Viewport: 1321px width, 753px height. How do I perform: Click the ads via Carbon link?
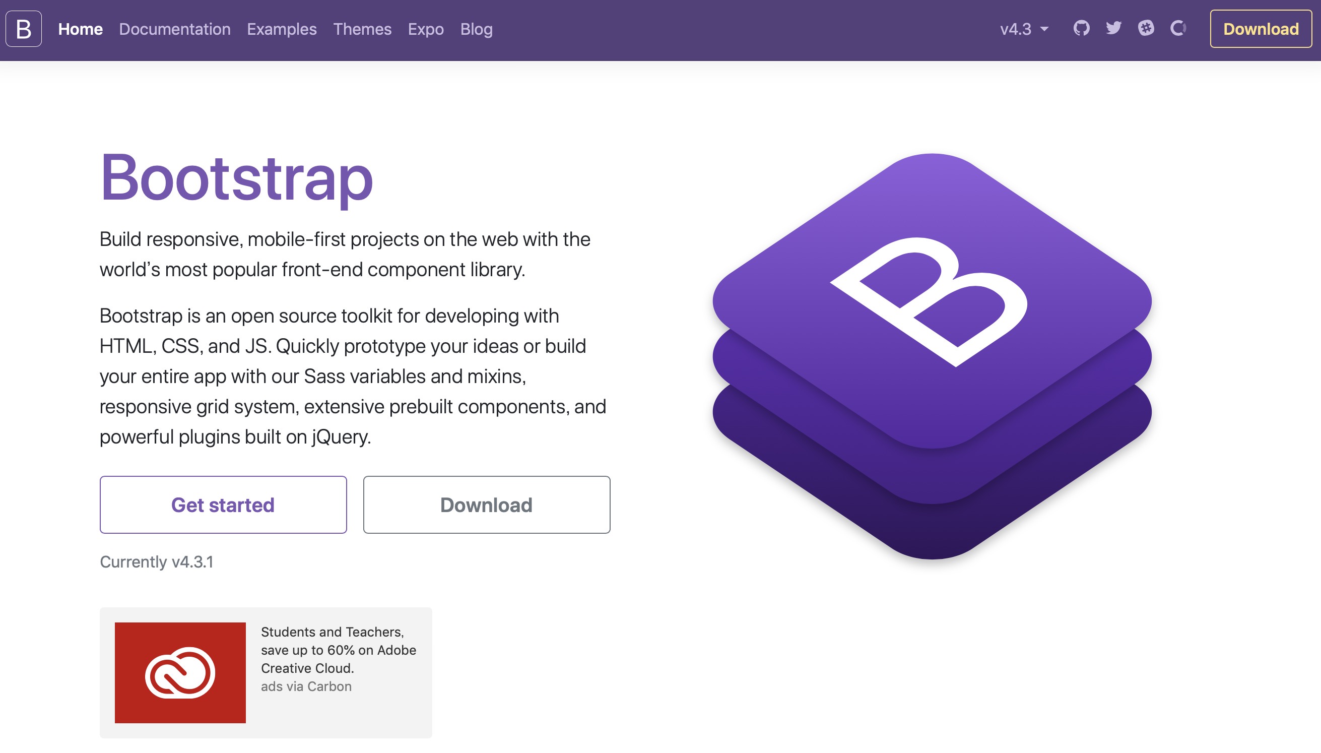[306, 685]
